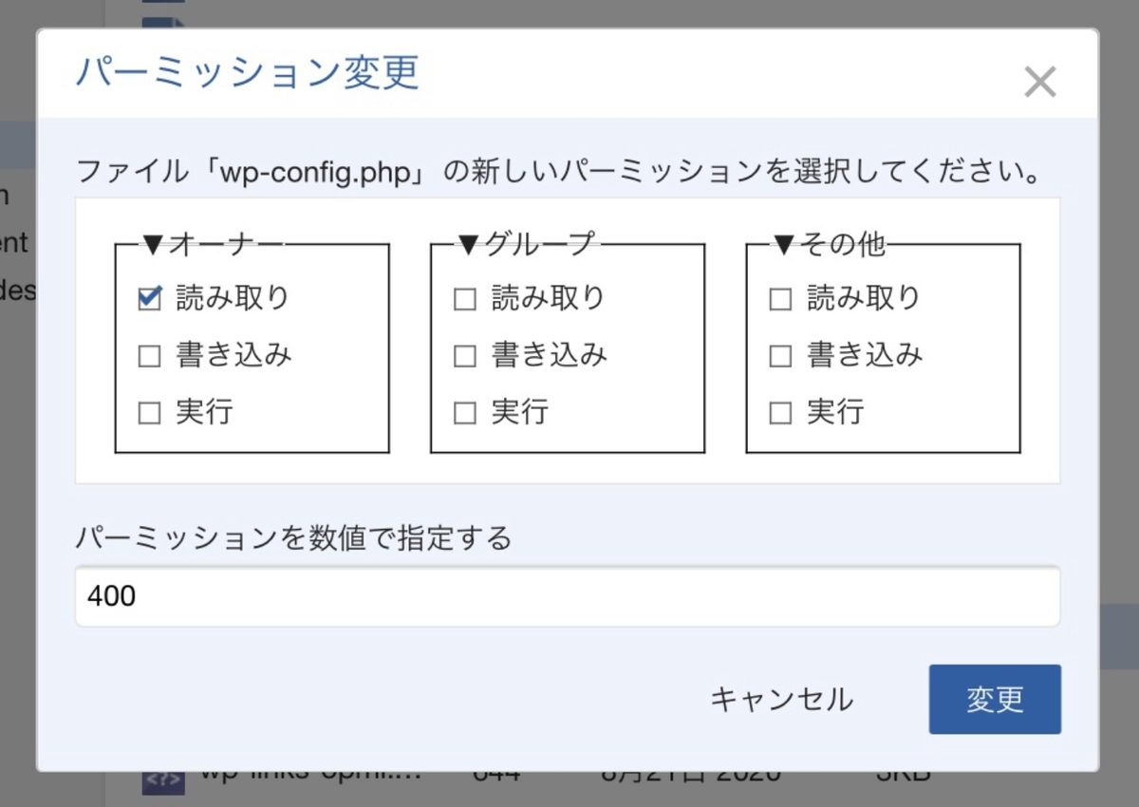Check 書き込み under グループ
This screenshot has width=1139, height=807.
point(464,355)
